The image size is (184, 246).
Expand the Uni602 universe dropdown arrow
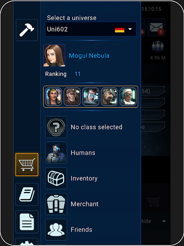pos(130,29)
